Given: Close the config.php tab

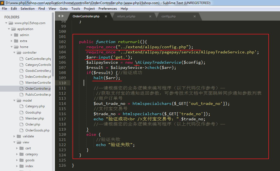Looking at the screenshot, I should coord(195,17).
